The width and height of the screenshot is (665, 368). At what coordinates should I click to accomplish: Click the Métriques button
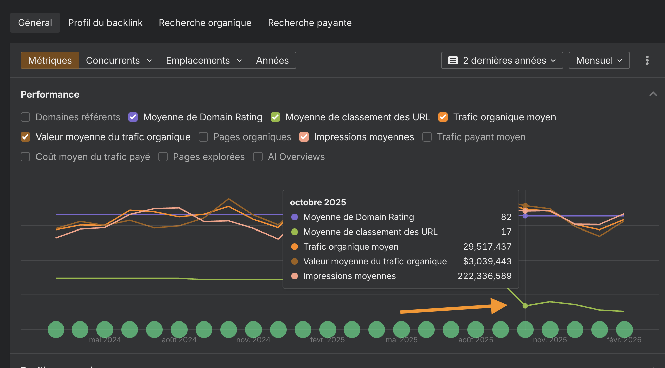(x=50, y=60)
